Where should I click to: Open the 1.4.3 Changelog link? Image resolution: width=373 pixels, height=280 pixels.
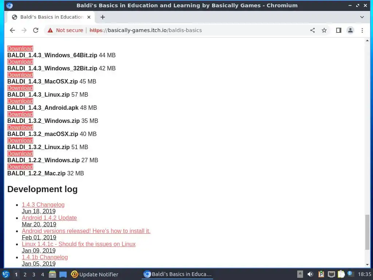[43, 205]
